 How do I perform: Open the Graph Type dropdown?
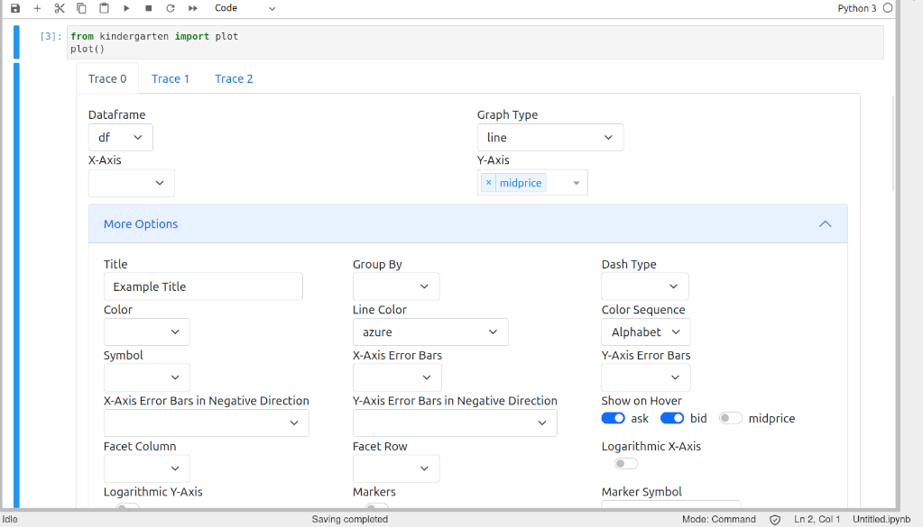[x=549, y=138]
